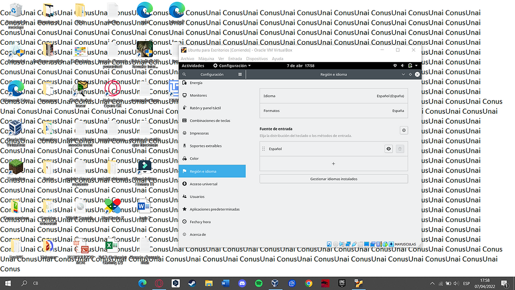The image size is (515, 290).
Task: Open the Máquina menu in VirtualBox
Action: tap(206, 59)
